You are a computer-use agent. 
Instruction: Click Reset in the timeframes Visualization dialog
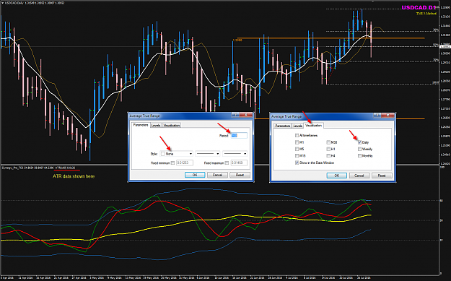point(382,176)
